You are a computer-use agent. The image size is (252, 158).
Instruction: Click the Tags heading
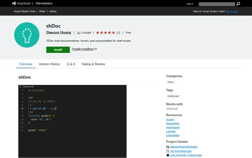pyautogui.click(x=170, y=90)
